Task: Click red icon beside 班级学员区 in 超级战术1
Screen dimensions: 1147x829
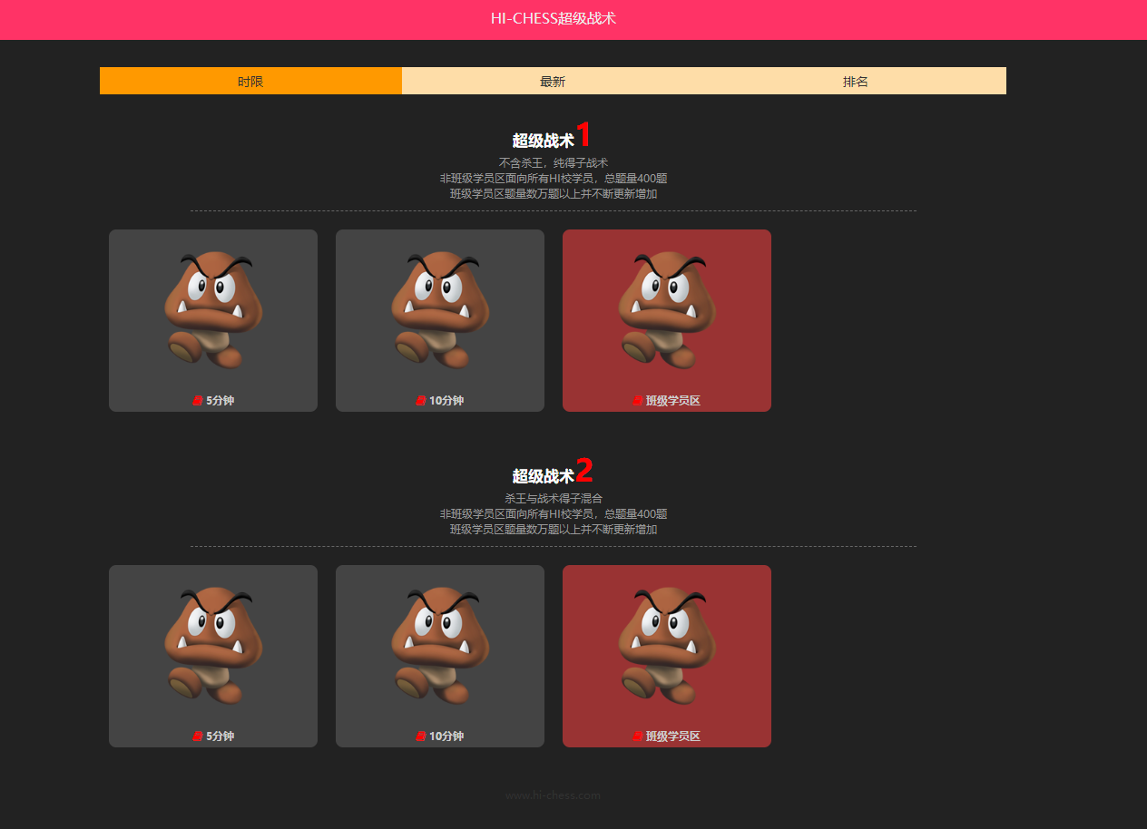Action: 638,401
